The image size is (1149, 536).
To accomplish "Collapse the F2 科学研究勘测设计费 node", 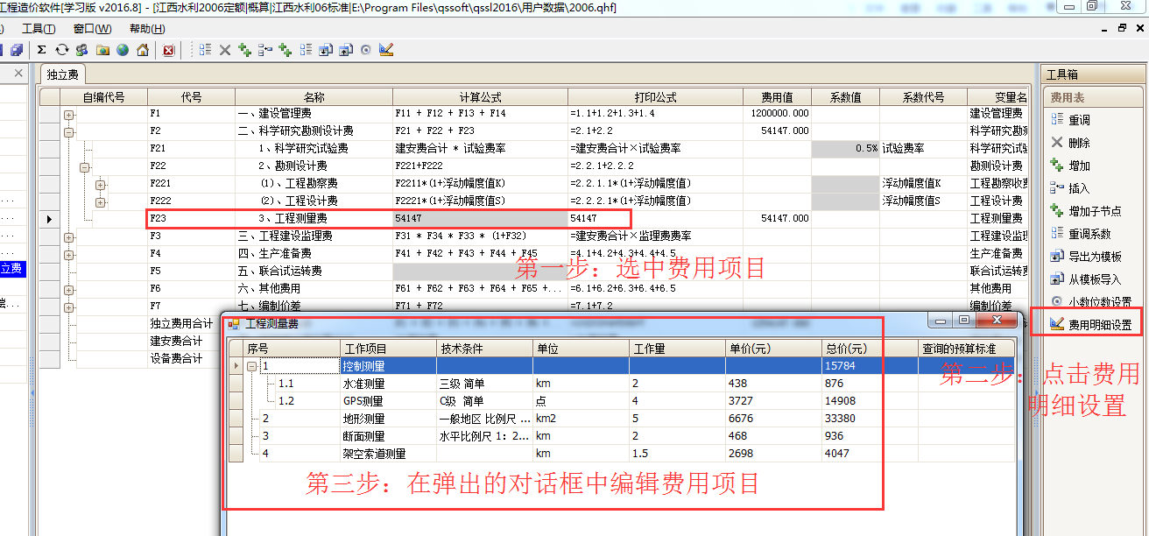I will click(68, 131).
